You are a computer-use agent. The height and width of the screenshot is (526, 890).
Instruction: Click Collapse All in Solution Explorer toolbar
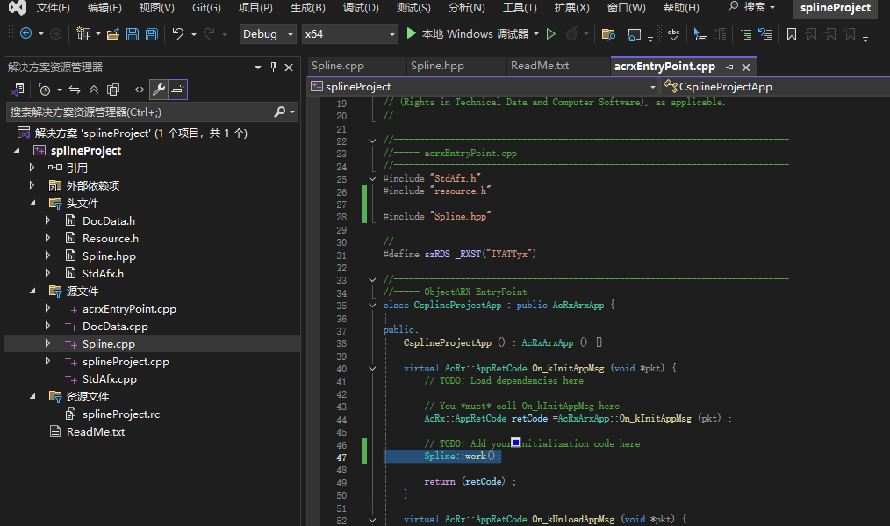point(94,90)
